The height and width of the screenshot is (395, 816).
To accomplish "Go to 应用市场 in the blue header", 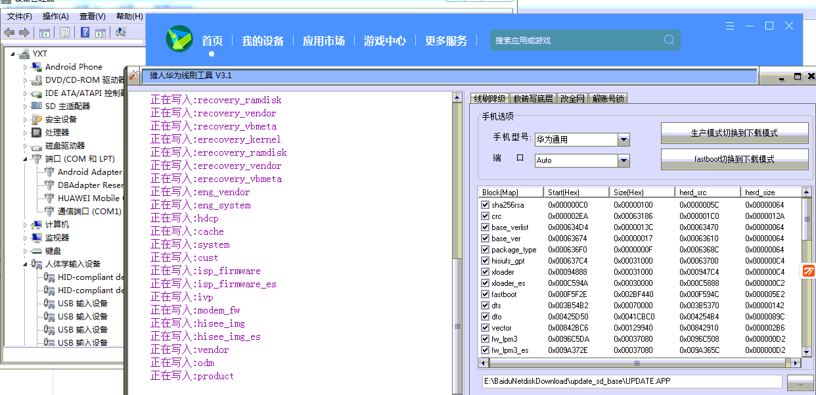I will pyautogui.click(x=323, y=41).
